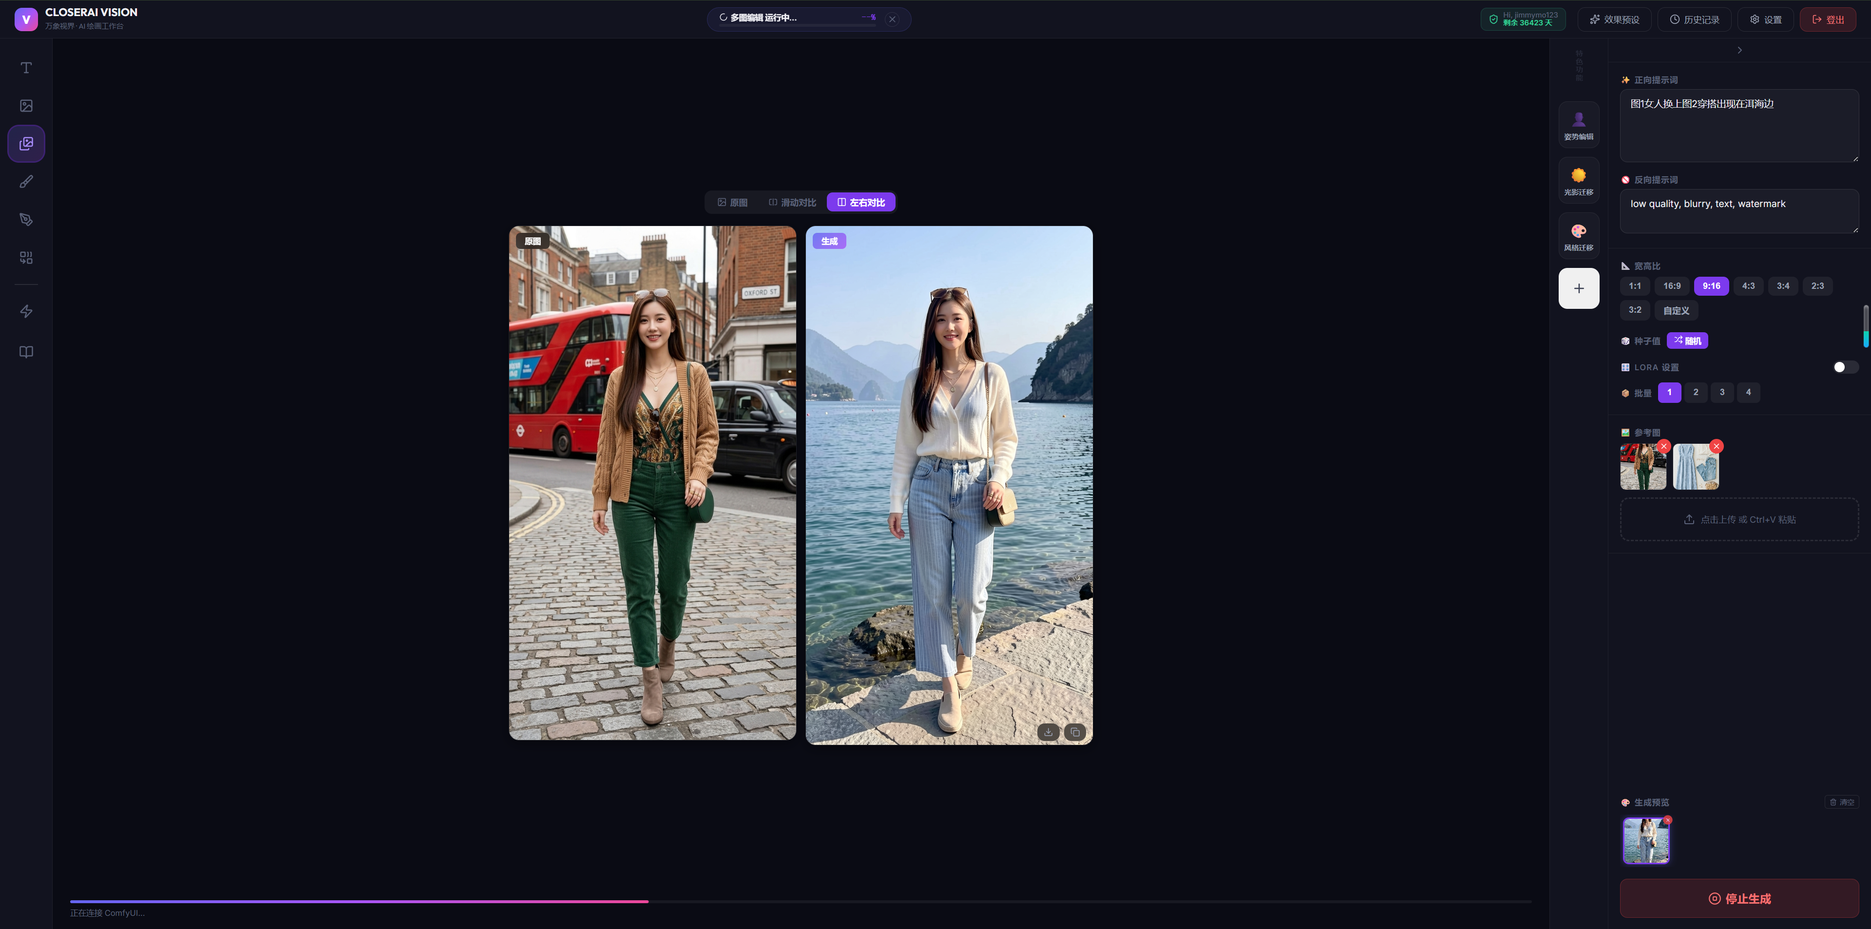Open the 光影迁移 sun feature

pyautogui.click(x=1578, y=180)
